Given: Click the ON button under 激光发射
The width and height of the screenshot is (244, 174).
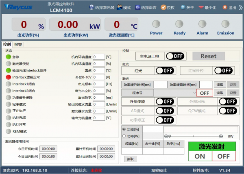Looking at the screenshot, I should point(200,156).
